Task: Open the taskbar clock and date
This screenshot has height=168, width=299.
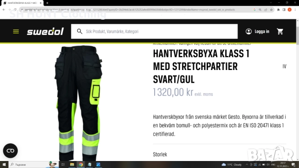Action: coord(283,165)
